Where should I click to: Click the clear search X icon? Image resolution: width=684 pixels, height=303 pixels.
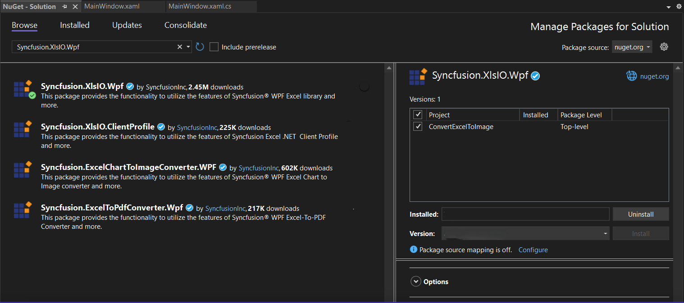click(x=179, y=46)
